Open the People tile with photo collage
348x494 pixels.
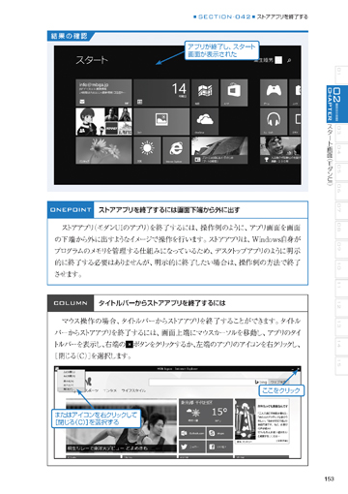click(x=103, y=121)
